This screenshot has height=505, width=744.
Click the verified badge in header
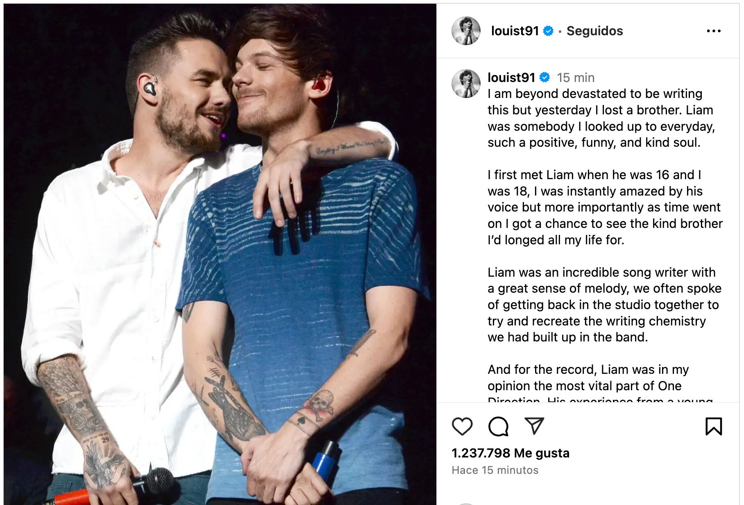548,31
